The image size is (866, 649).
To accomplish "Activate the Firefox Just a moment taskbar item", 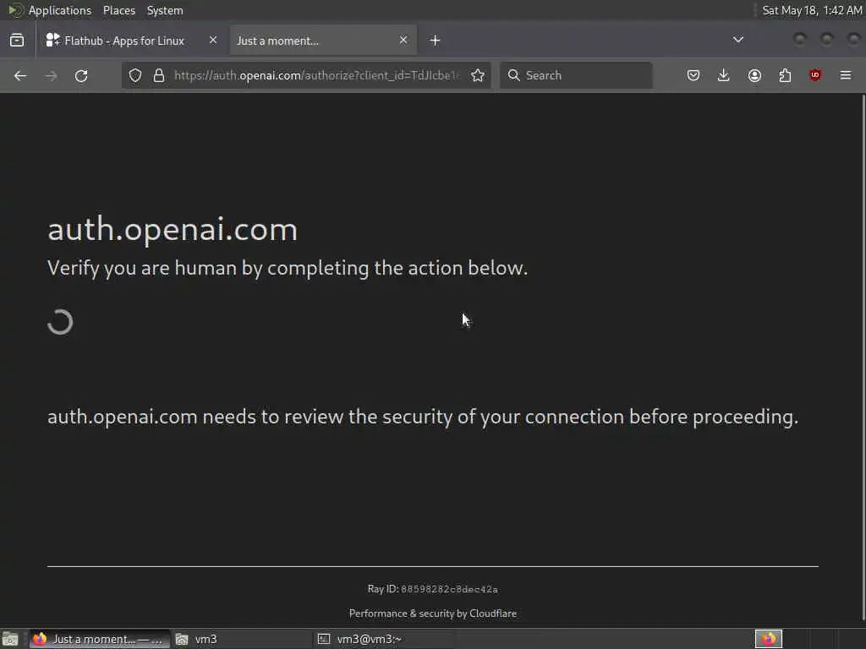I will 99,639.
